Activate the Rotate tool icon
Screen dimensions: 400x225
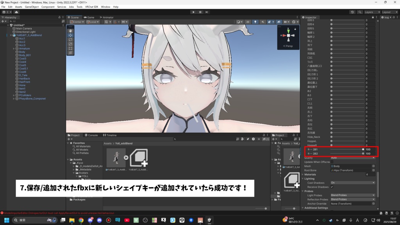pos(70,39)
